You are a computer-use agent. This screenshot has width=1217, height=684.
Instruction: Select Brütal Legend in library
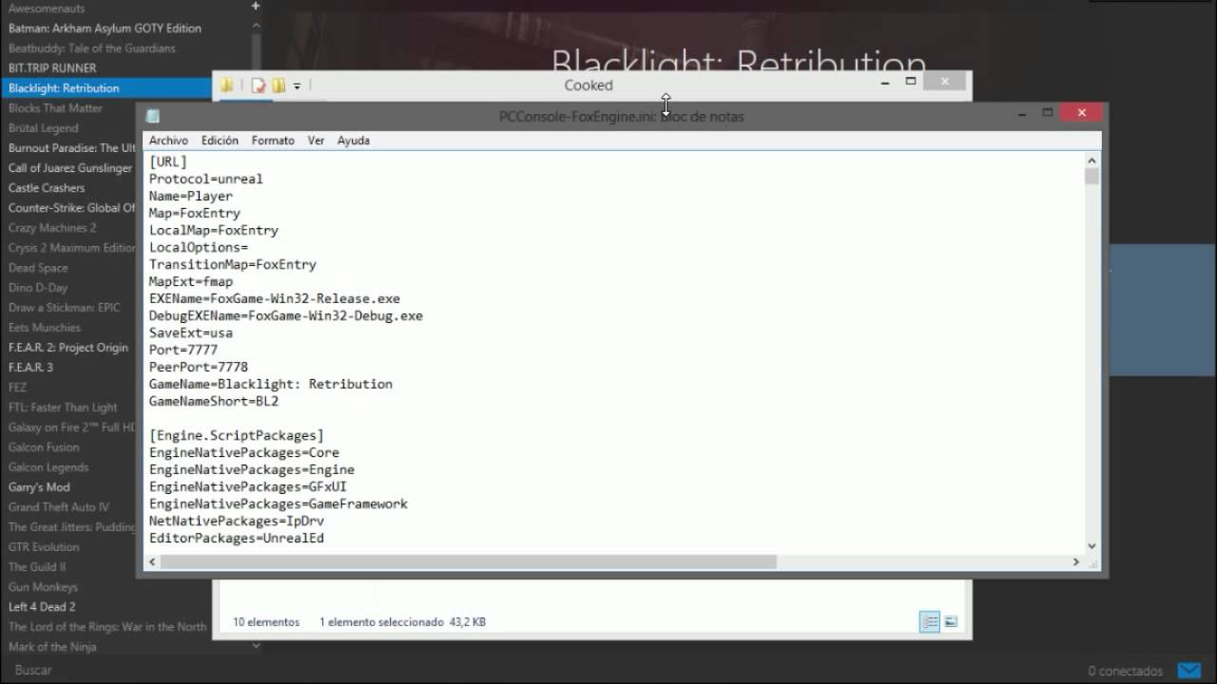coord(43,128)
